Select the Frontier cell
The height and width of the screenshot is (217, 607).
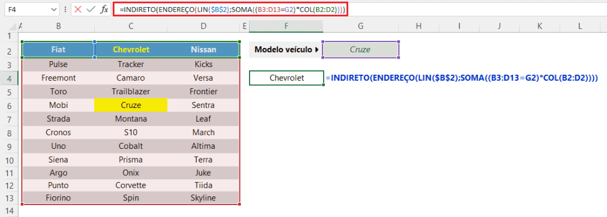(x=204, y=92)
